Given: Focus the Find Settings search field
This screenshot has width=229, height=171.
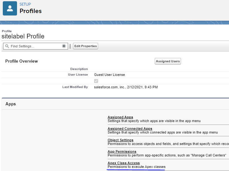Looking at the screenshot, I should pyautogui.click(x=35, y=46).
